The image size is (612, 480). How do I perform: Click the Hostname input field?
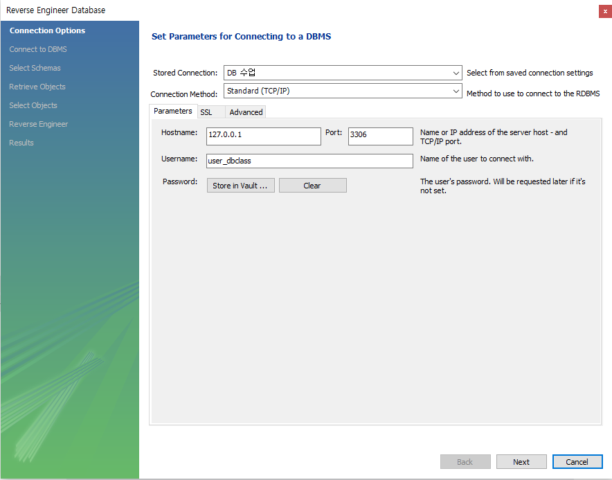click(x=264, y=136)
